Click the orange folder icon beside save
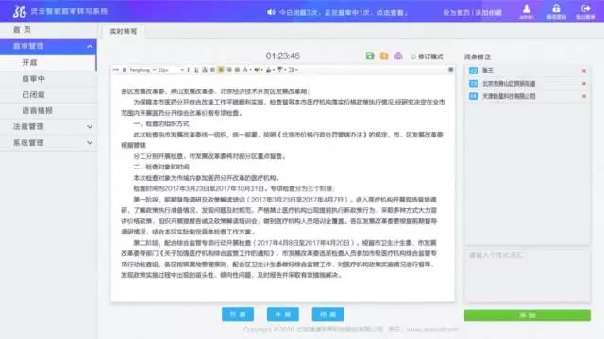The width and height of the screenshot is (604, 339). click(x=384, y=56)
